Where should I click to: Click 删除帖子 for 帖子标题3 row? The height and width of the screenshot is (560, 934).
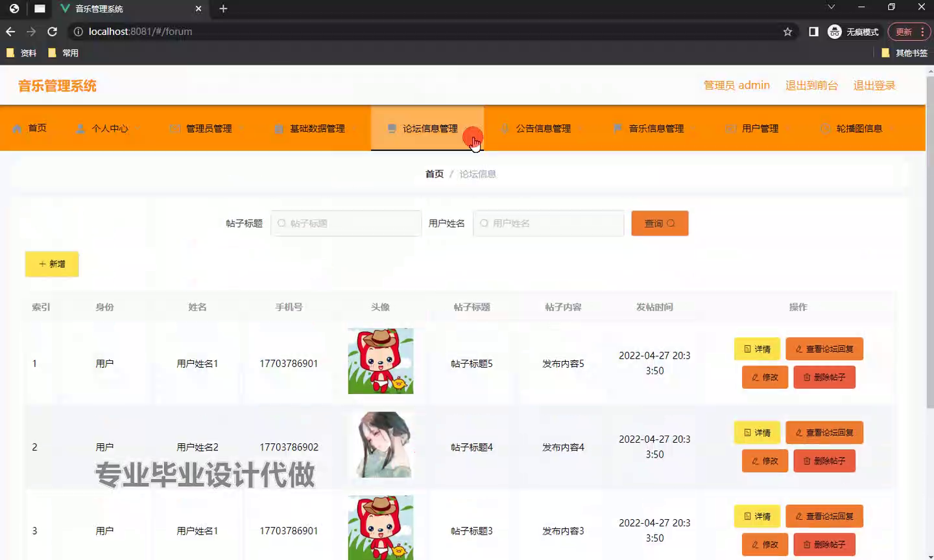click(x=824, y=544)
